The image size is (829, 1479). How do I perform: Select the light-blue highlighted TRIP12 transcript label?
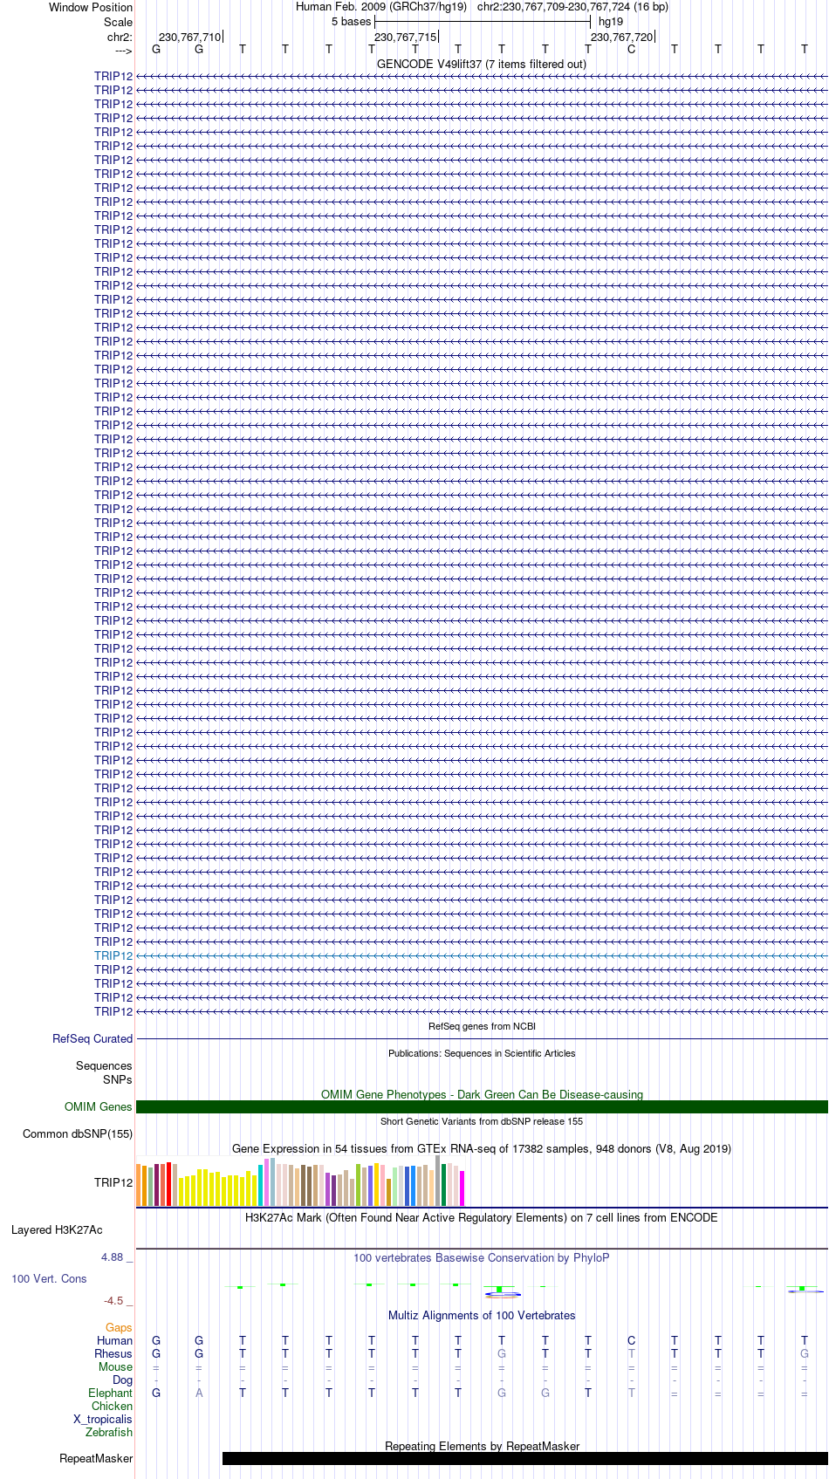coord(113,955)
